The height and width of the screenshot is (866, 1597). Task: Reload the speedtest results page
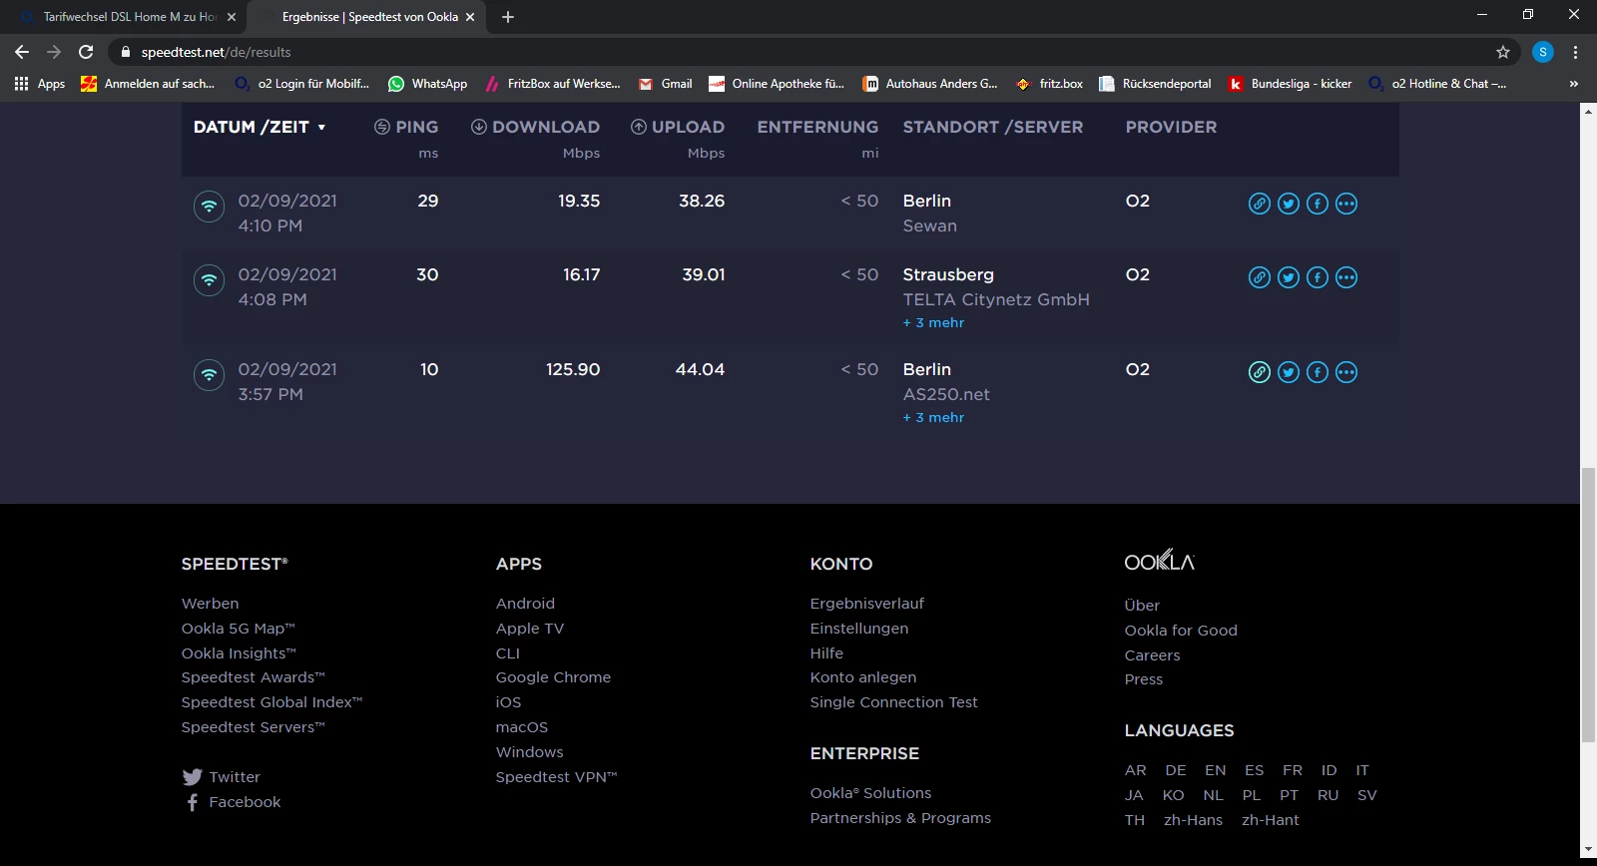86,52
